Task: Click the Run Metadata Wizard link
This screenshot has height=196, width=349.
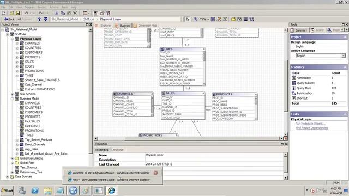Action: point(310,124)
